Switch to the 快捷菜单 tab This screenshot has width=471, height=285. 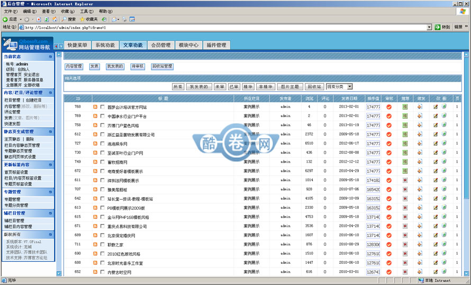77,45
